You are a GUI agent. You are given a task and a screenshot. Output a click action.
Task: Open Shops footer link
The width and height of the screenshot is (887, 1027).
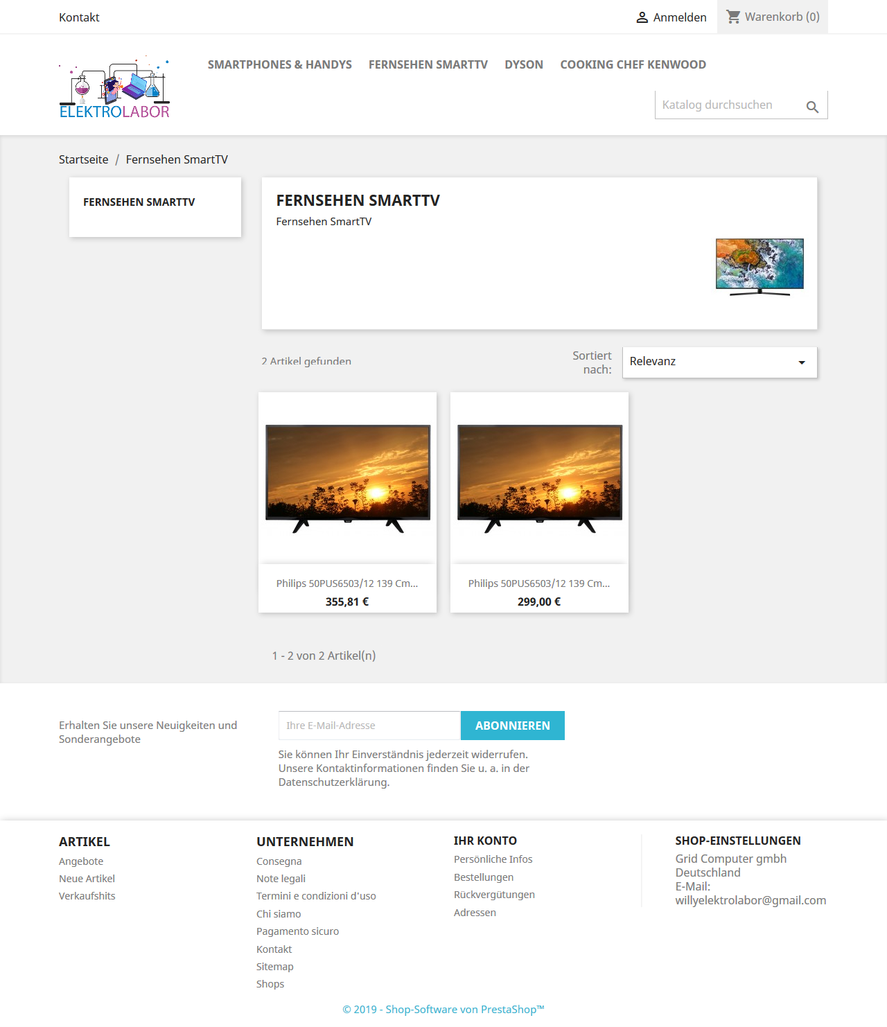tap(270, 984)
